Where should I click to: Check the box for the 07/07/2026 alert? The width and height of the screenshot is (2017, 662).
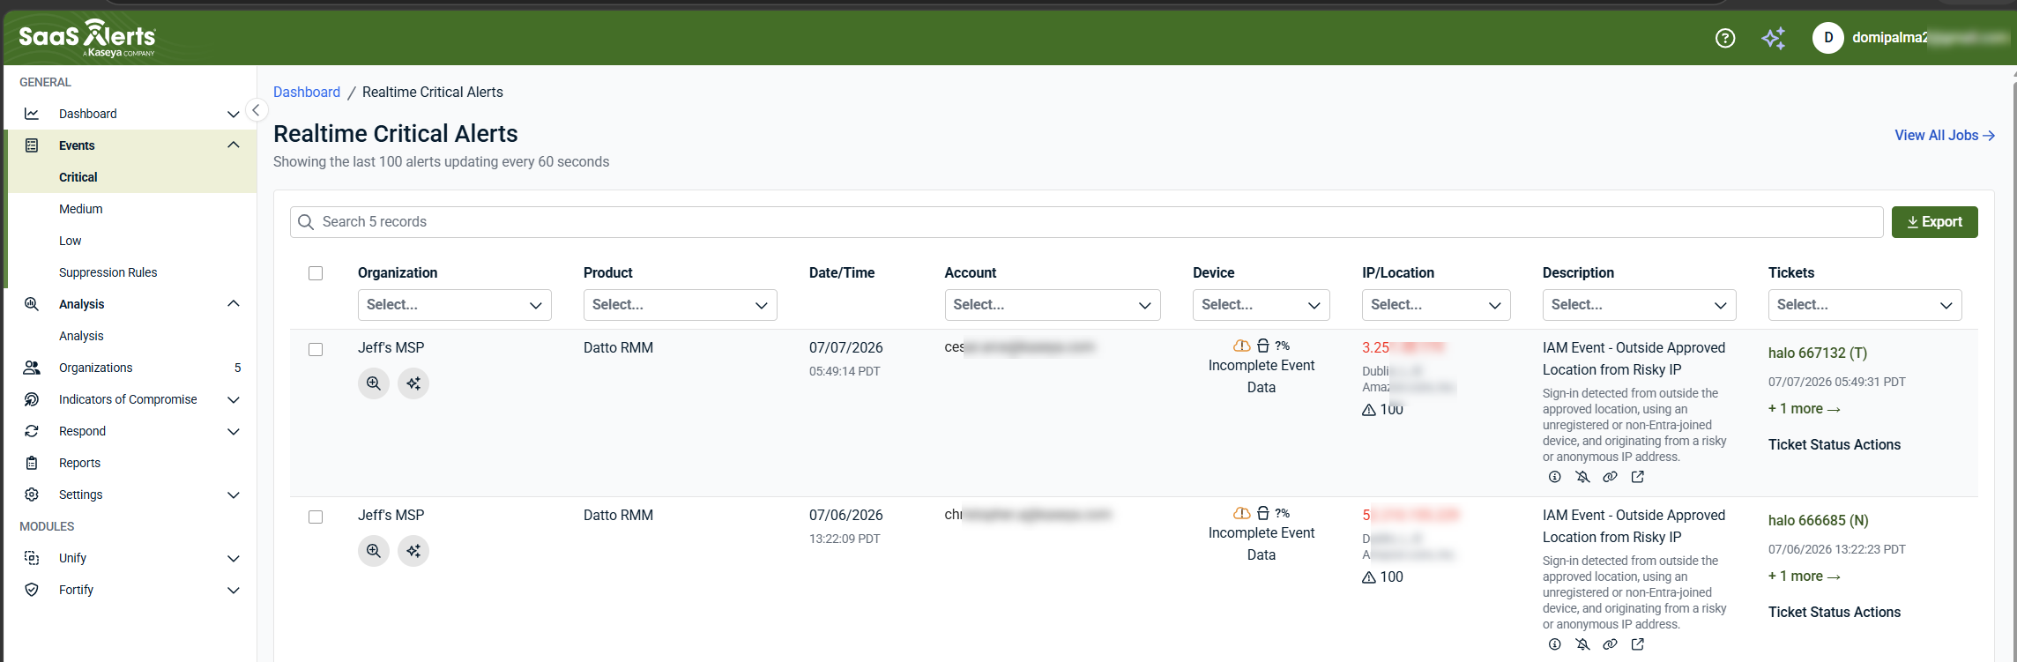(316, 350)
